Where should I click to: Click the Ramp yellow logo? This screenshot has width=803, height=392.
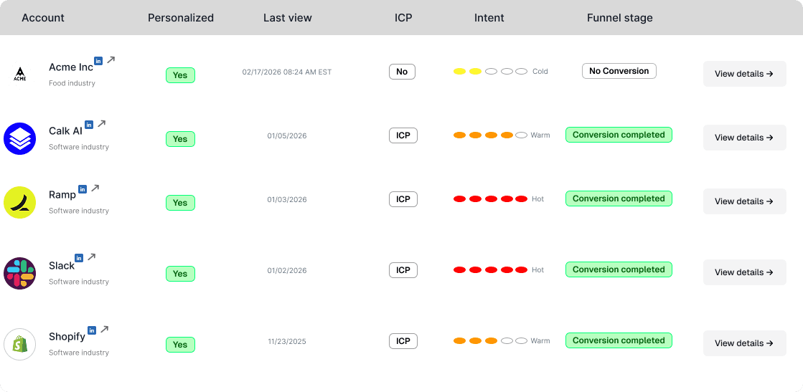(x=19, y=203)
